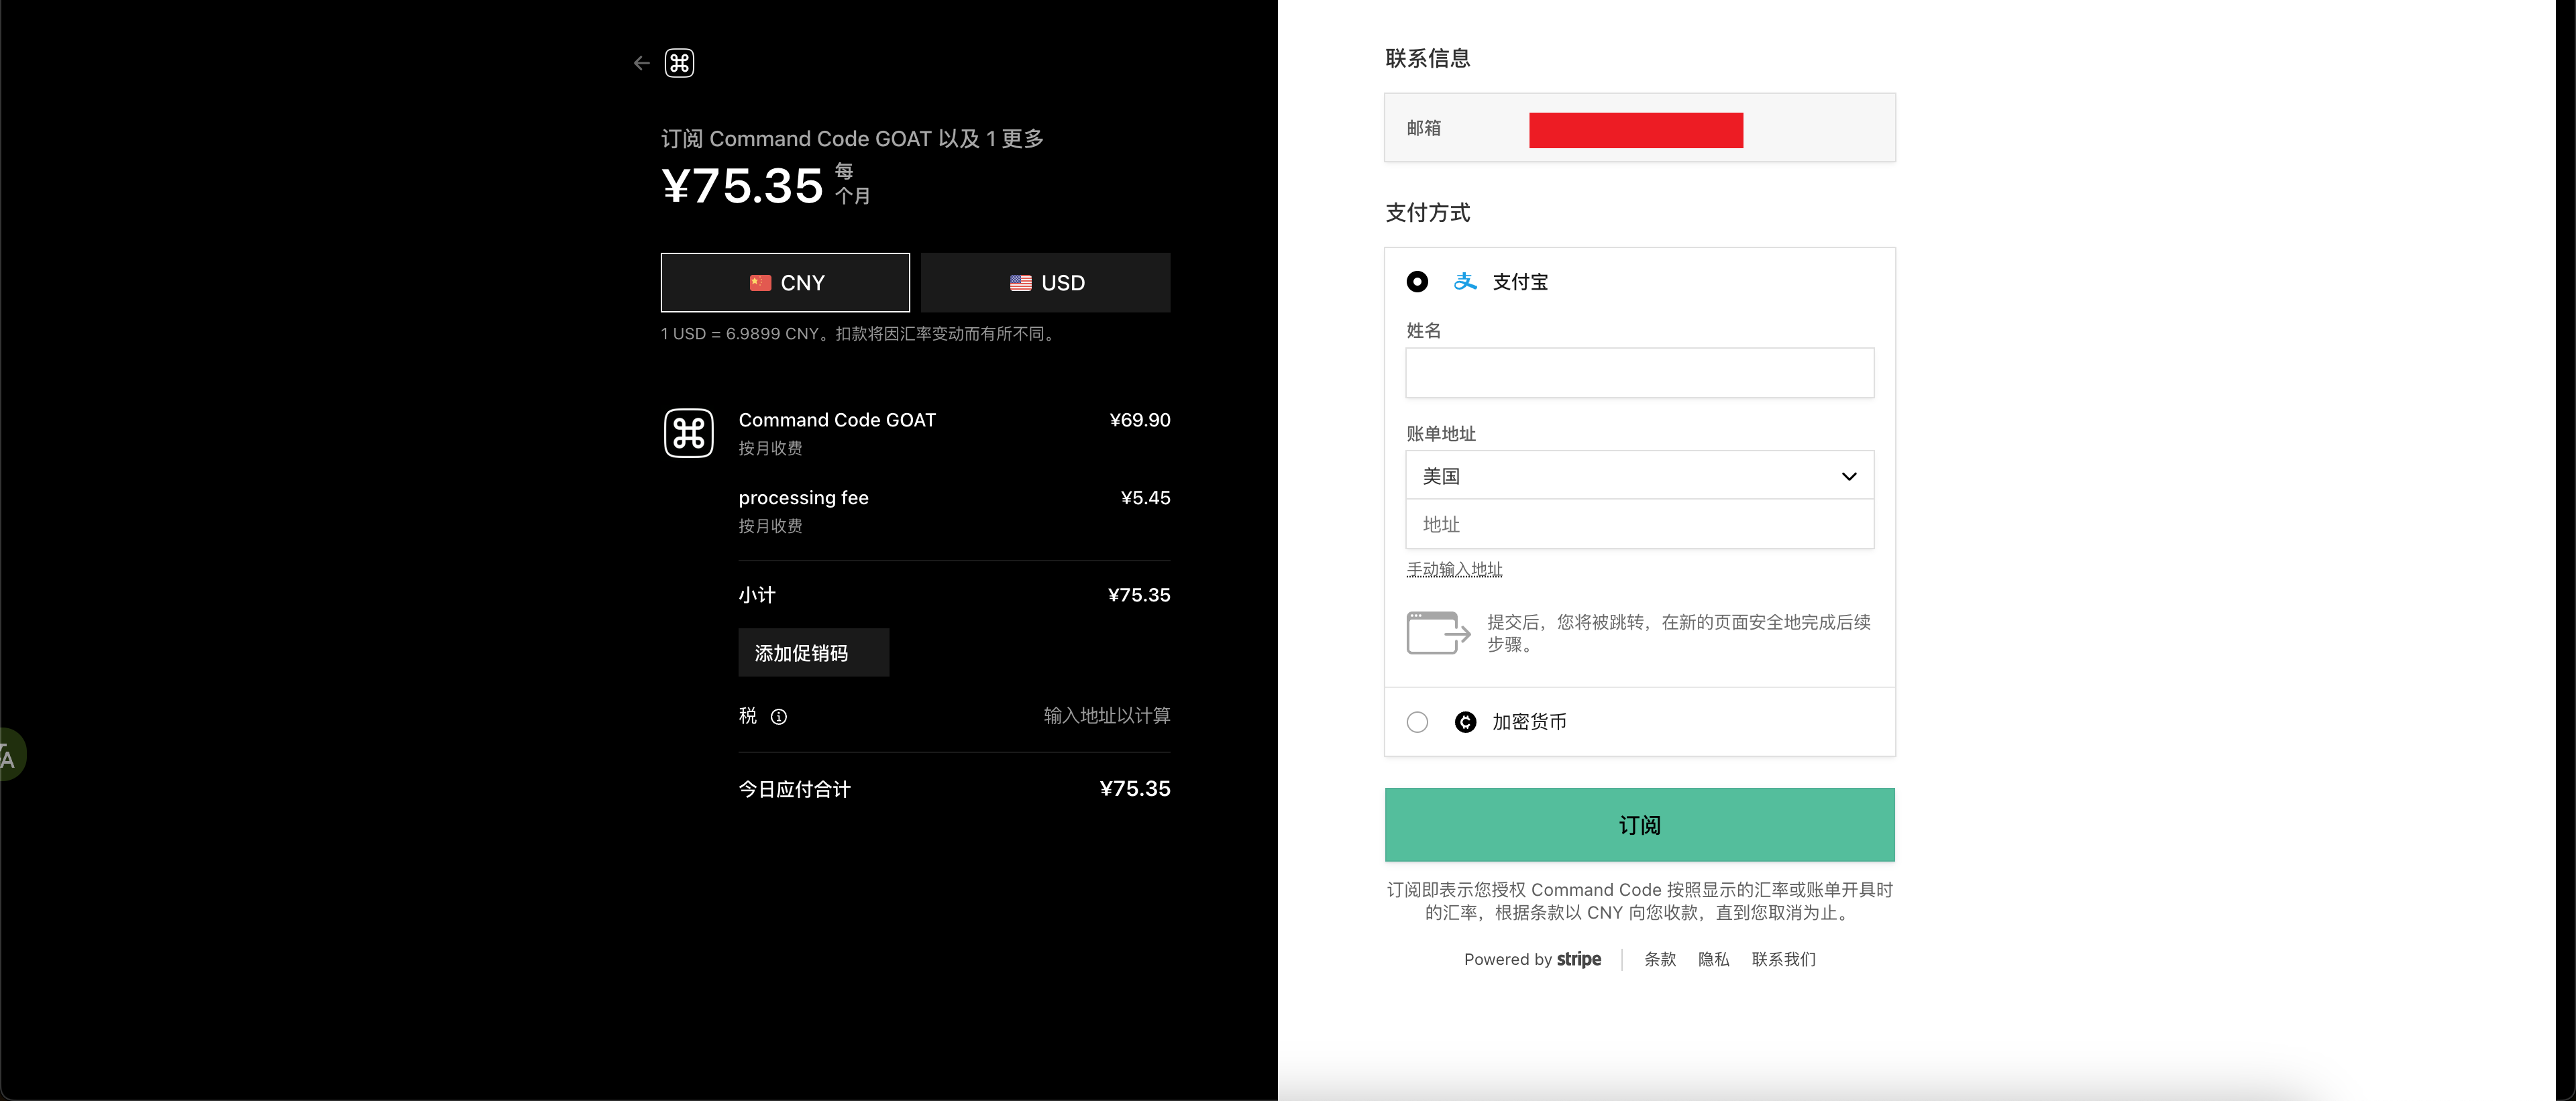Click the 加密货币 label text
This screenshot has height=1101, width=2576.
click(x=1529, y=722)
